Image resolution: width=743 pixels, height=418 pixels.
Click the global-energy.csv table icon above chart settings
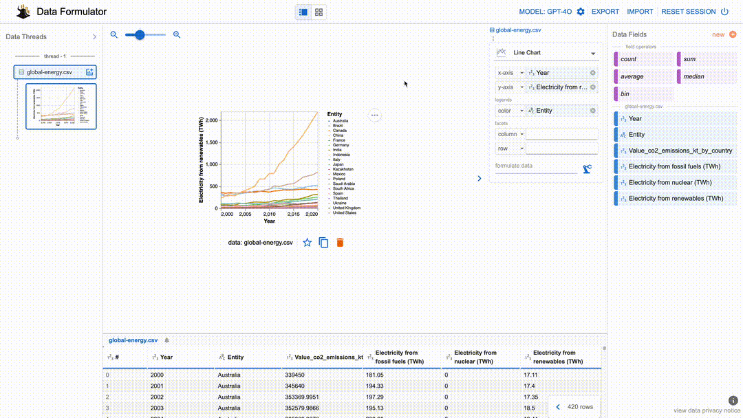click(x=492, y=30)
